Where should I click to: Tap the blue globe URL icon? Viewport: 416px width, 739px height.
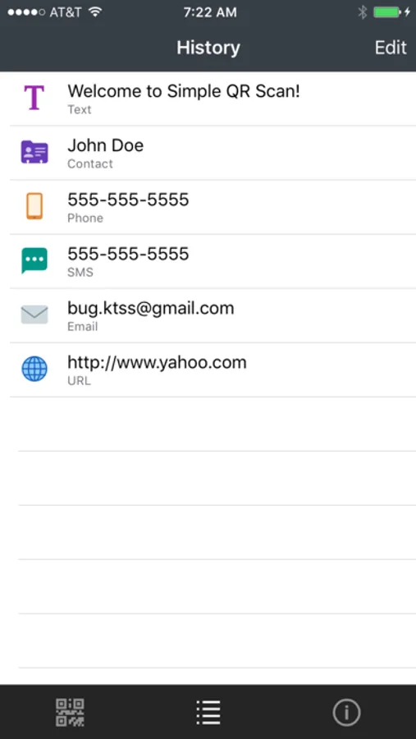[34, 369]
